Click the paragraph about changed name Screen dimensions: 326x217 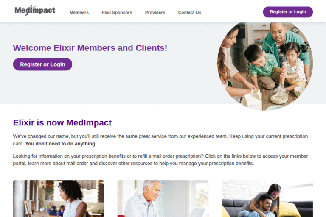pyautogui.click(x=160, y=140)
